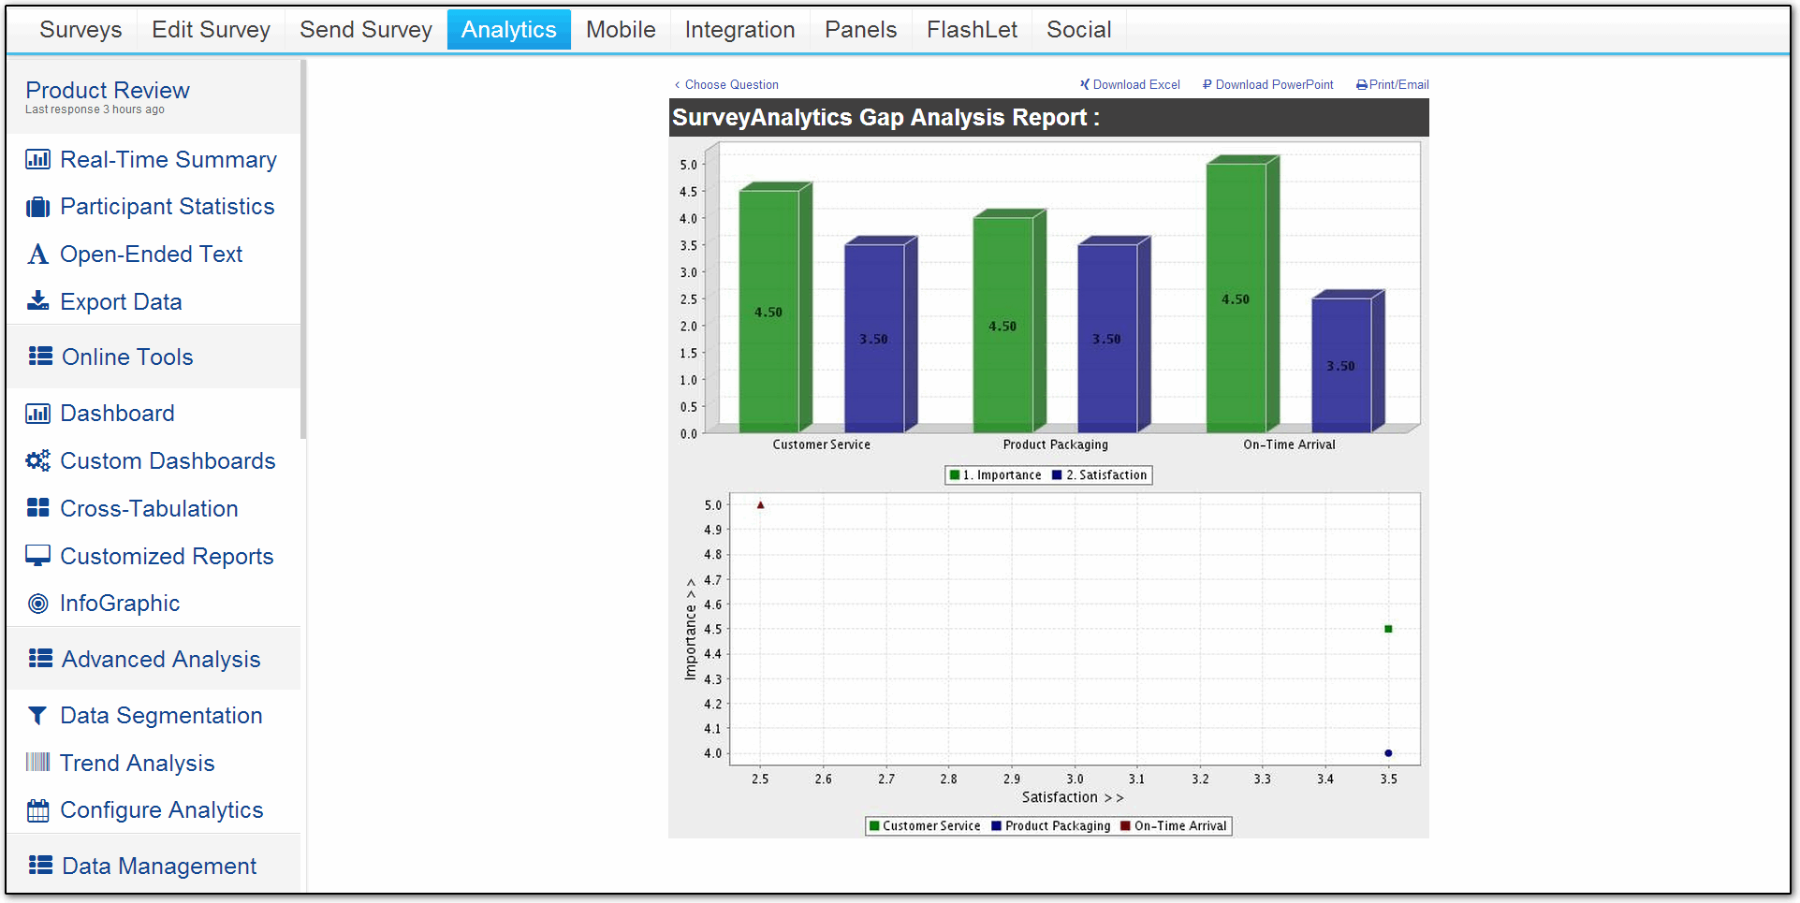Click green Customer Service scatter legend swatch
The width and height of the screenshot is (1800, 903).
pyautogui.click(x=874, y=826)
